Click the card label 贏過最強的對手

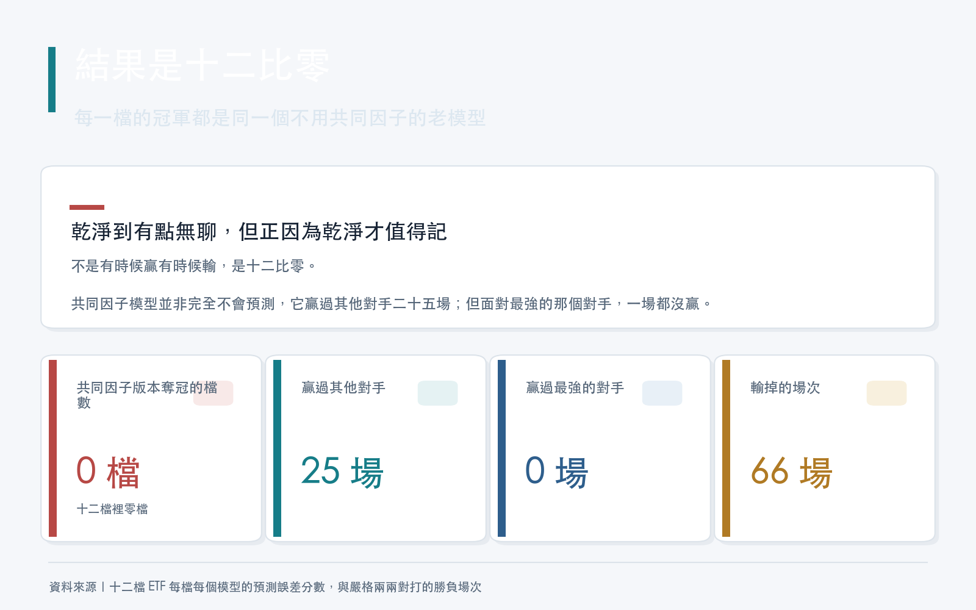point(575,387)
